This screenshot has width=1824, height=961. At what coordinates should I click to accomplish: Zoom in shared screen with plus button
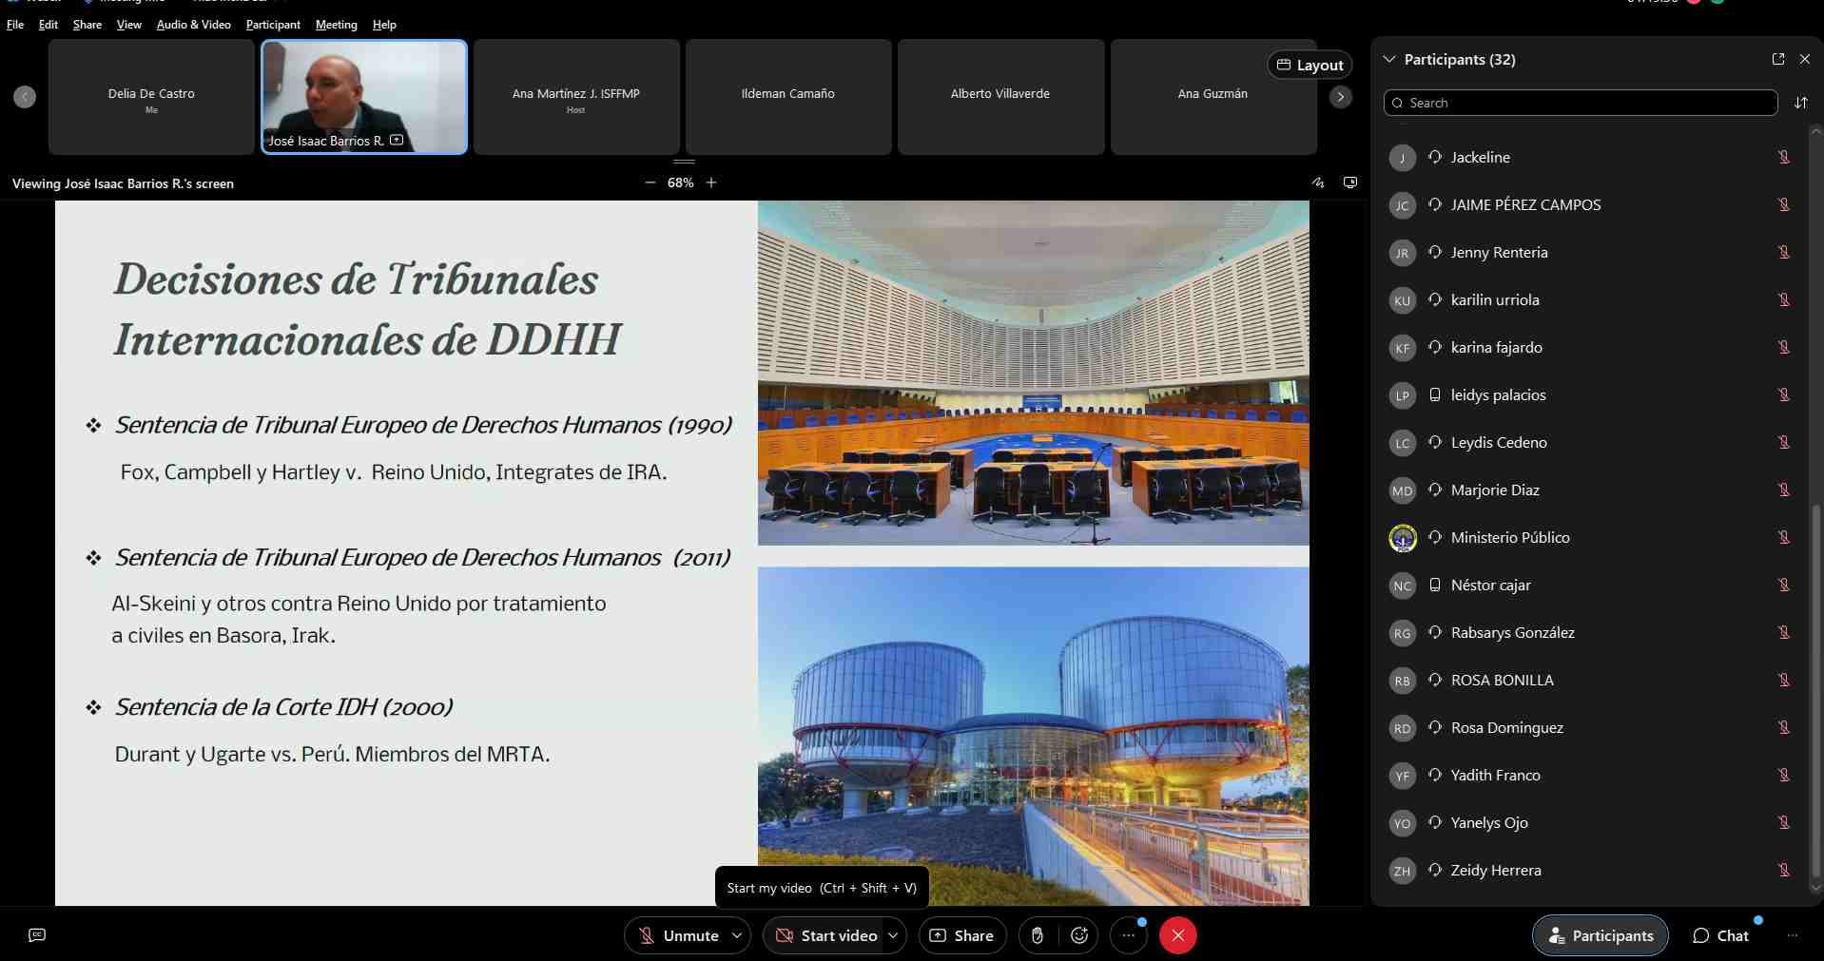click(x=711, y=183)
